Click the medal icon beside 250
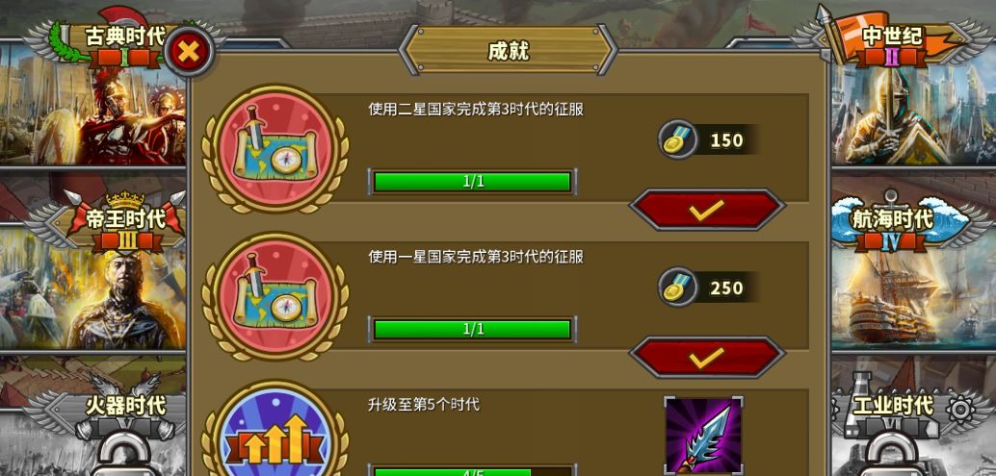Viewport: 996px width, 476px height. [677, 288]
